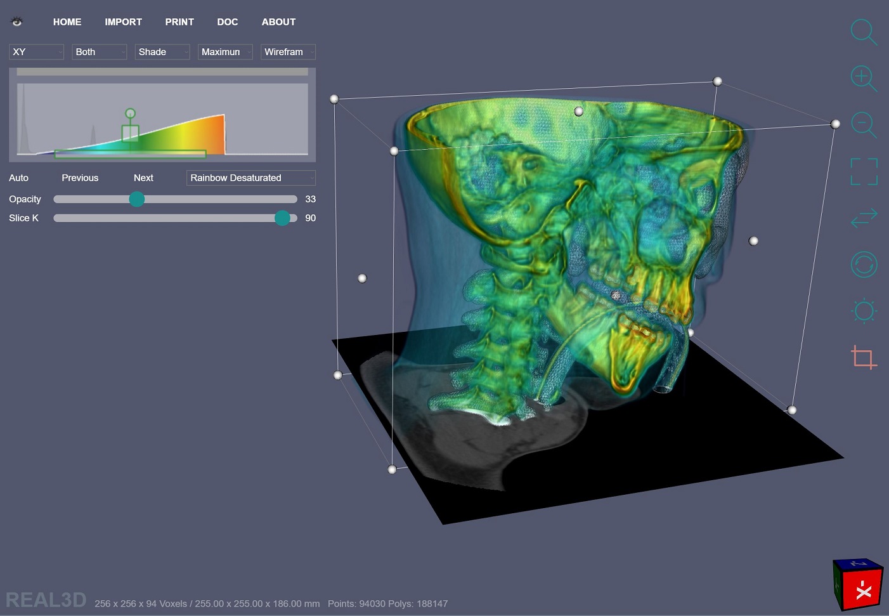Open the PRINT menu
Image resolution: width=889 pixels, height=616 pixels.
(x=179, y=22)
